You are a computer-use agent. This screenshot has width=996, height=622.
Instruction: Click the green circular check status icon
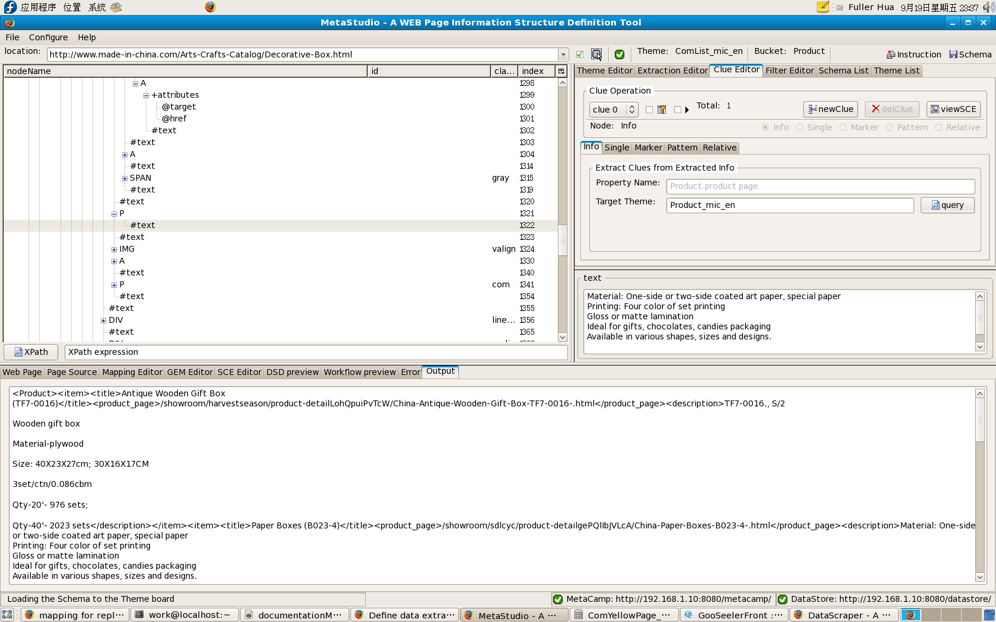[x=620, y=54]
